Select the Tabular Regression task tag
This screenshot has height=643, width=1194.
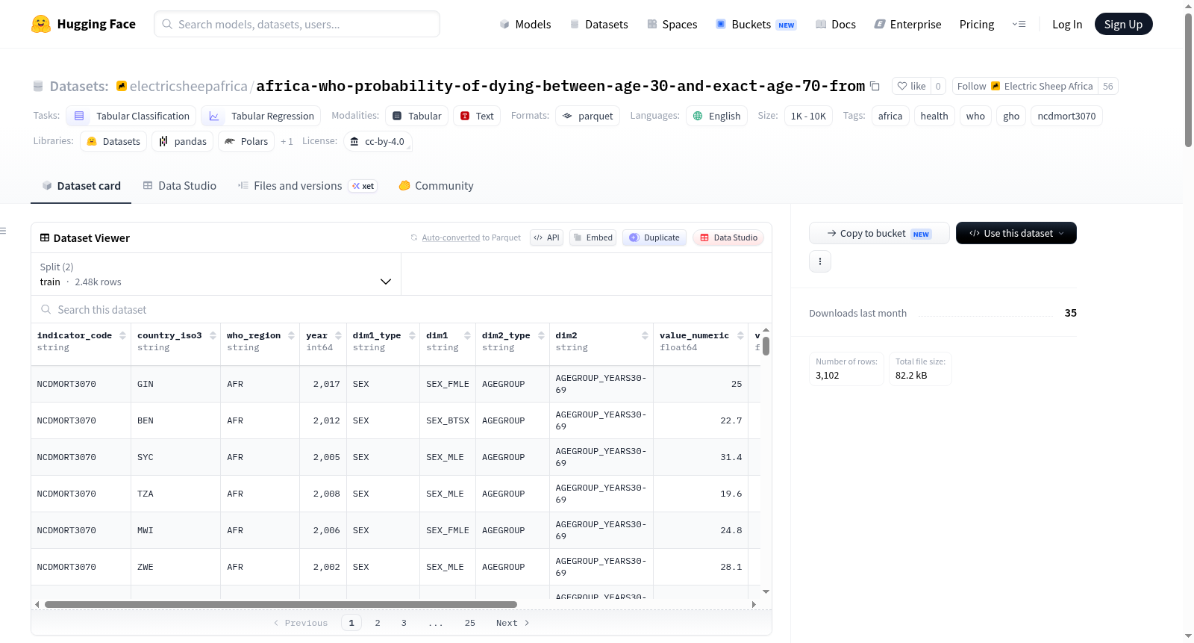pyautogui.click(x=261, y=116)
